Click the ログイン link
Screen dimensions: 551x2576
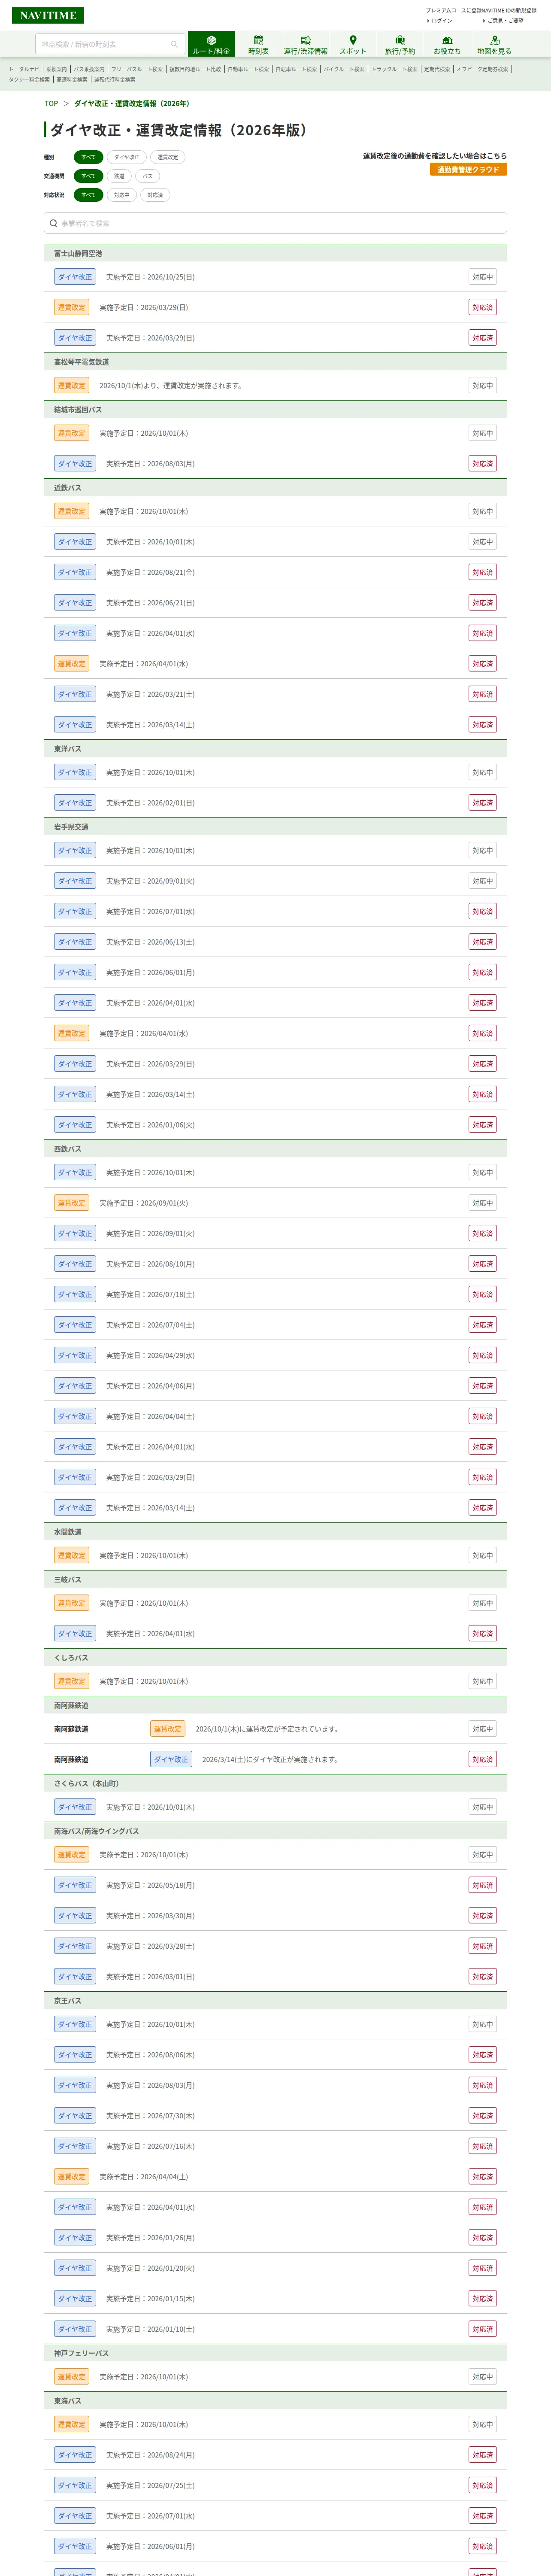tap(441, 21)
